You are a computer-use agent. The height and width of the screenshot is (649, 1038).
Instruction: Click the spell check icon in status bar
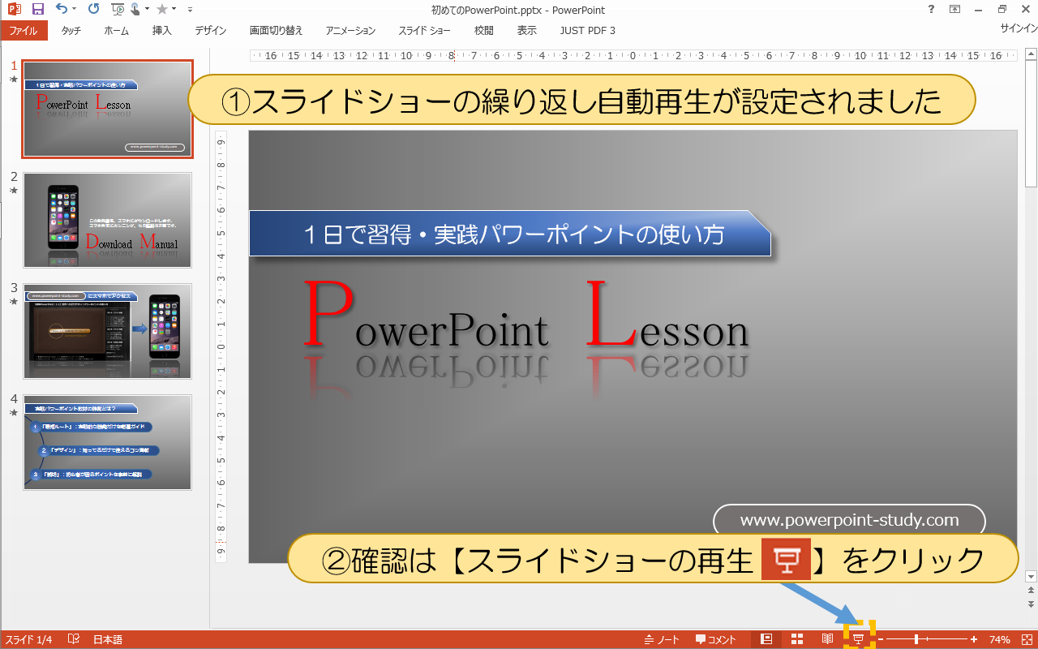73,640
